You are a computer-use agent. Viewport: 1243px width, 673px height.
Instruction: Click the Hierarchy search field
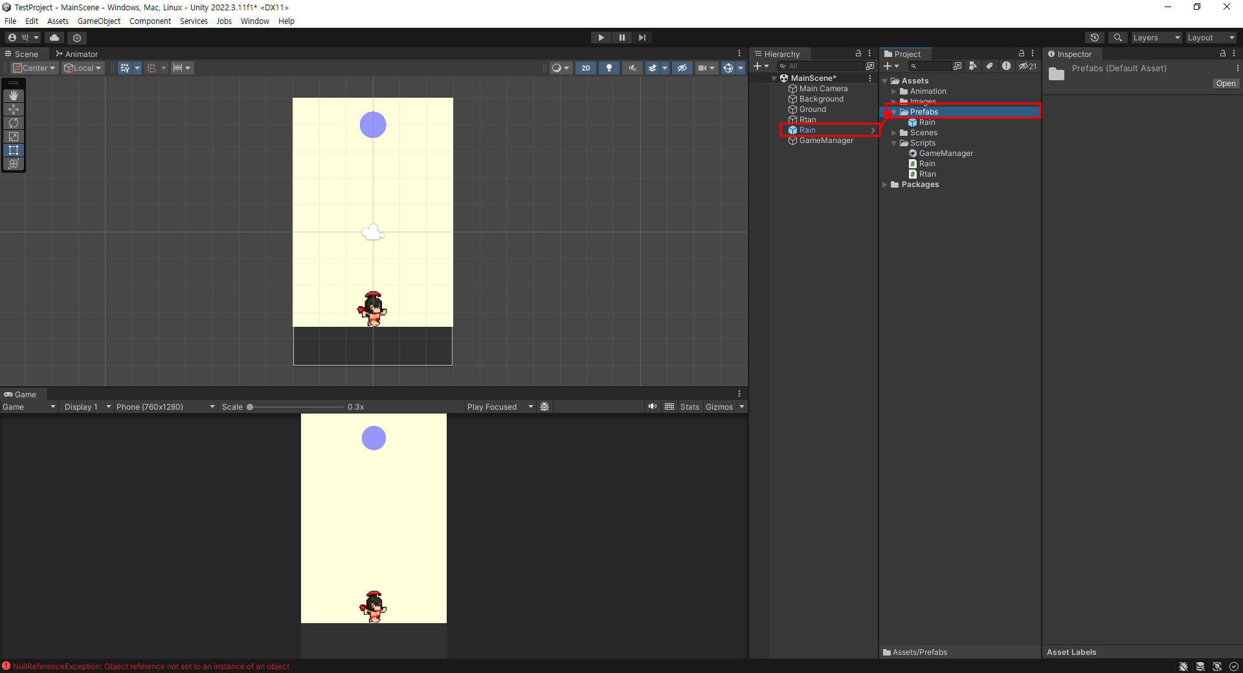[821, 66]
